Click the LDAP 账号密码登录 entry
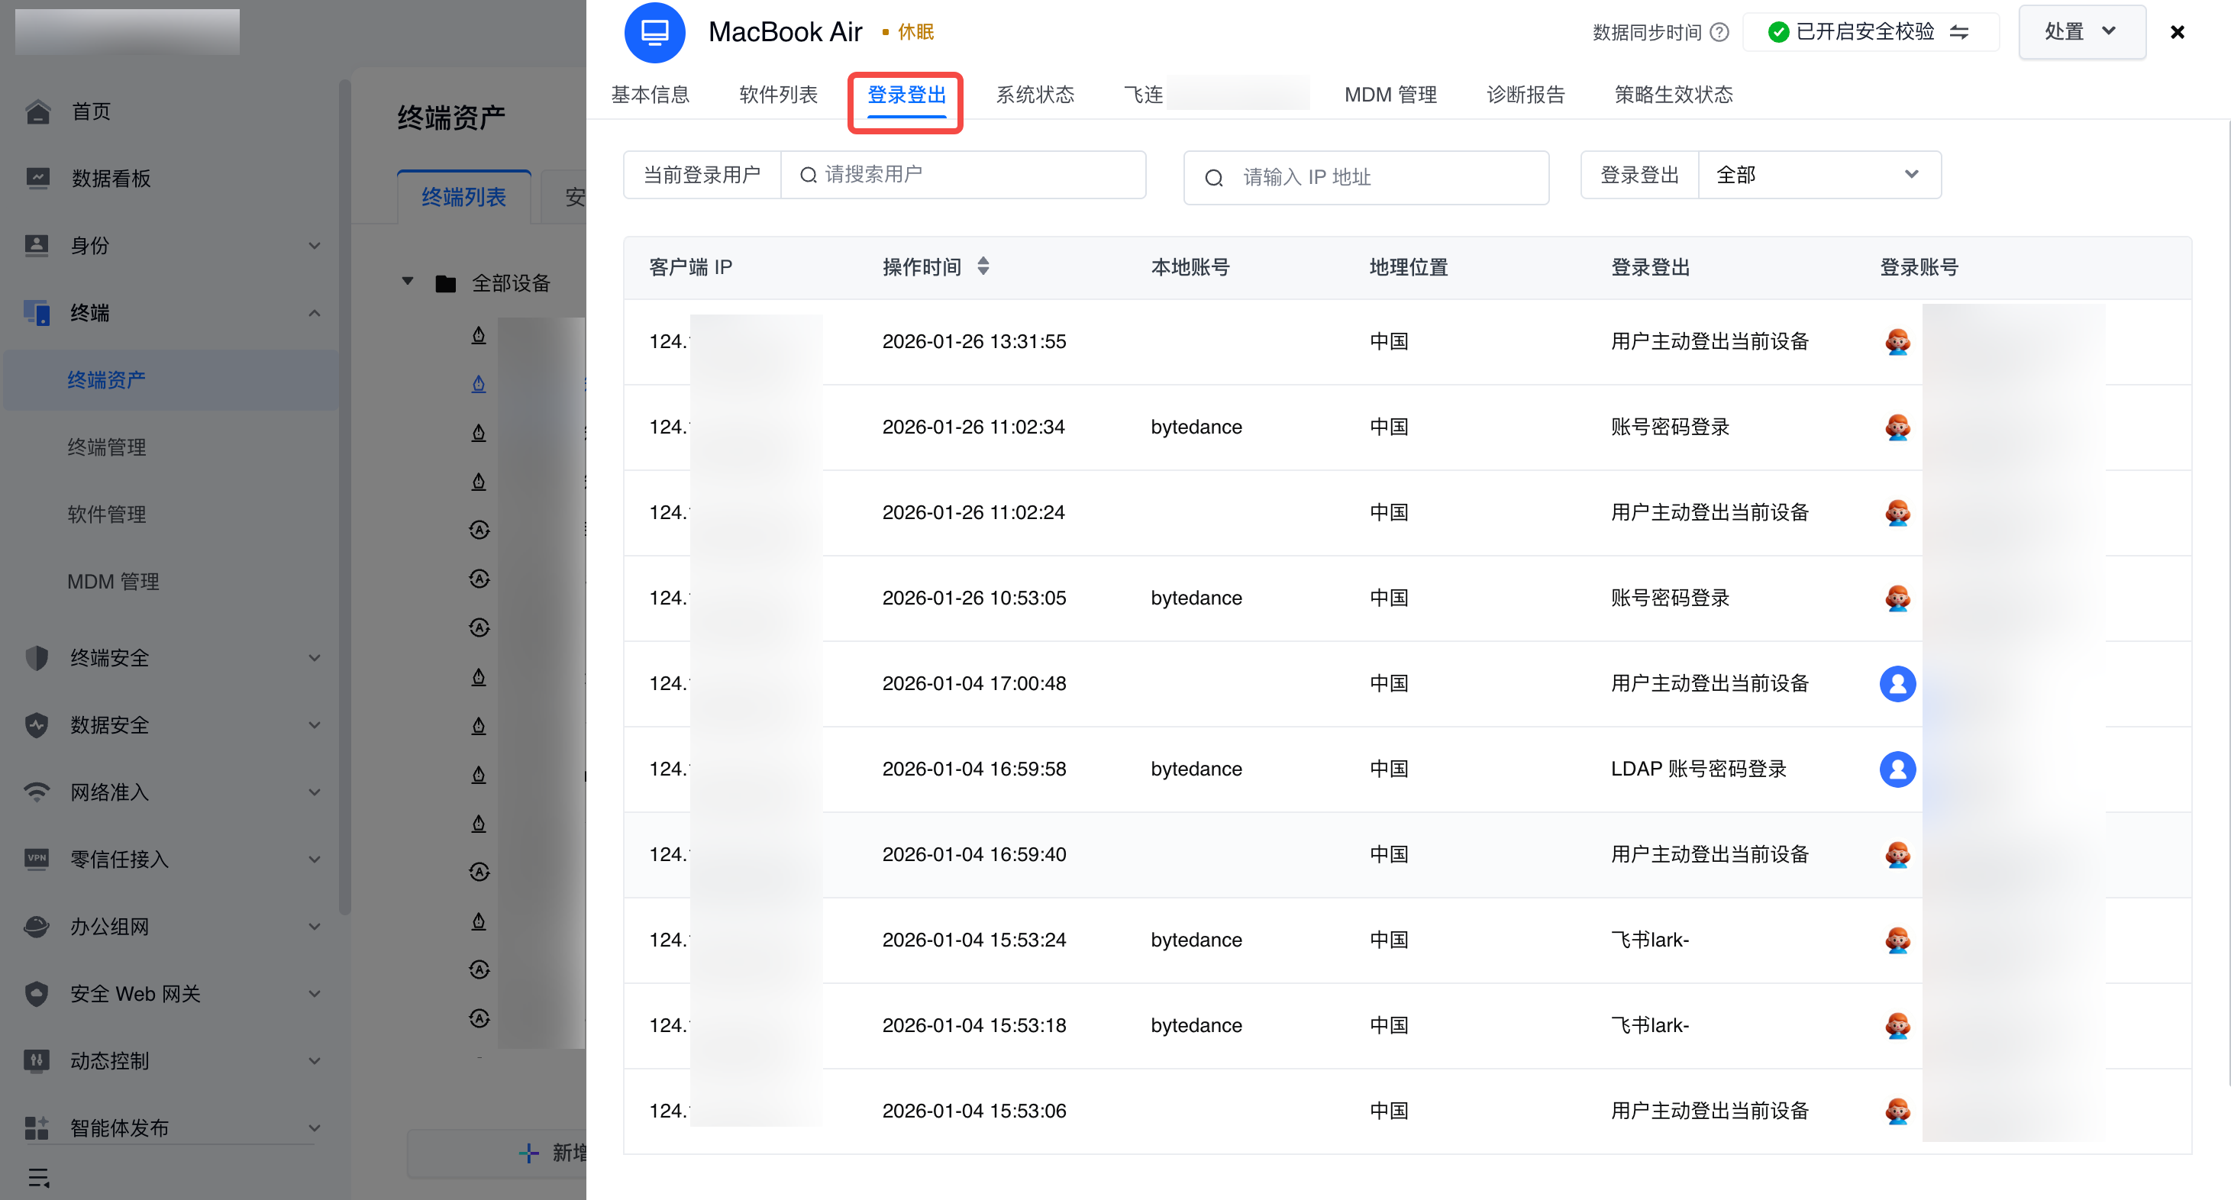 pos(1698,769)
